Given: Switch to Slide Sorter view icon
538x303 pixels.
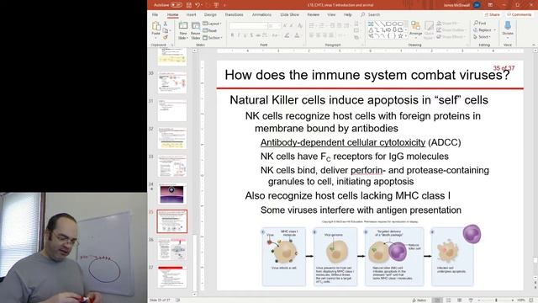Looking at the screenshot, I should pos(448,300).
